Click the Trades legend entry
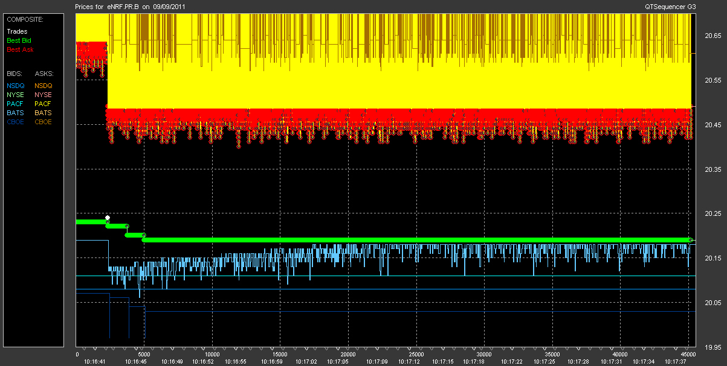Image resolution: width=727 pixels, height=366 pixels. click(16, 31)
